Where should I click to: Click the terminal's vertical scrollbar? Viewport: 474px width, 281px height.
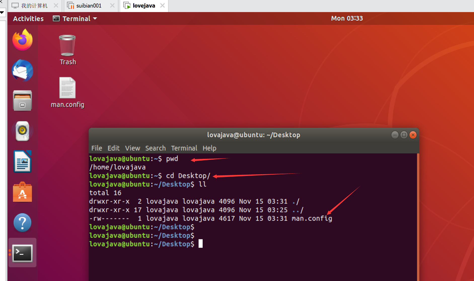tap(418, 217)
